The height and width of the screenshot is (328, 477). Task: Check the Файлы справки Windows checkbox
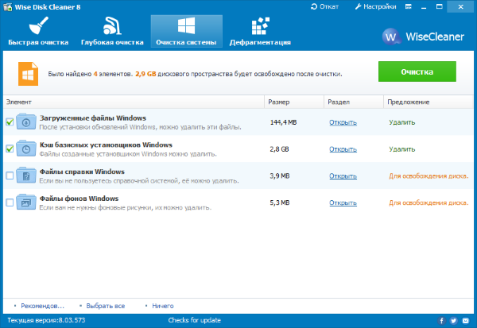point(10,176)
